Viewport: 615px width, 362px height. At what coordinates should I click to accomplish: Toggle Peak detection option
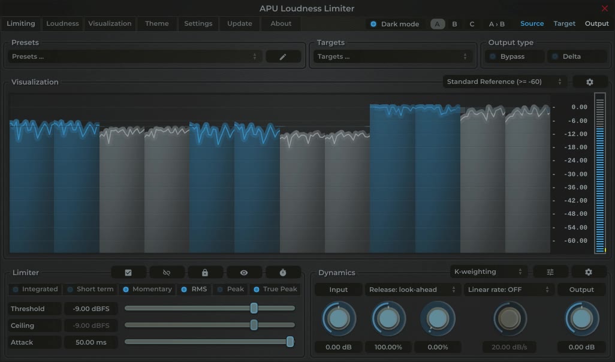point(231,289)
